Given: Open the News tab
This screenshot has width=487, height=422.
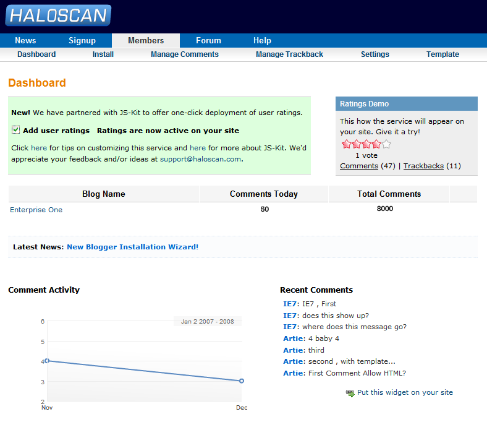Looking at the screenshot, I should click(25, 41).
